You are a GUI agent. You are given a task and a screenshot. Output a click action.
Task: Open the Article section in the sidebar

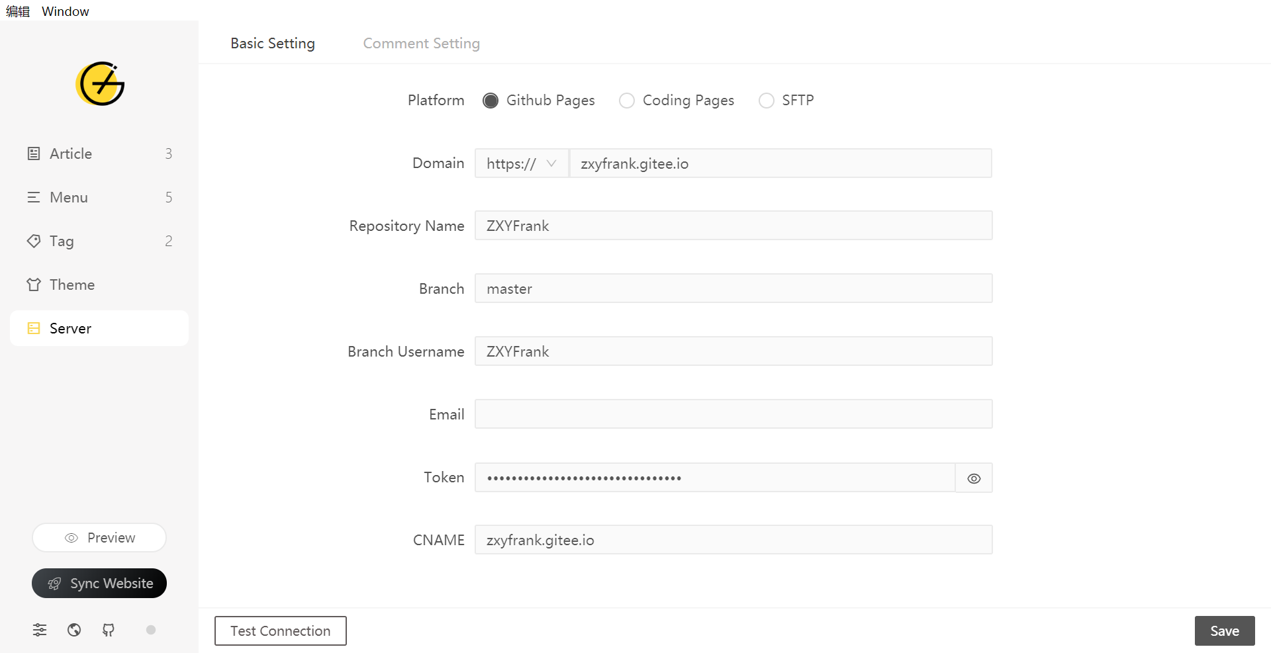click(x=70, y=153)
